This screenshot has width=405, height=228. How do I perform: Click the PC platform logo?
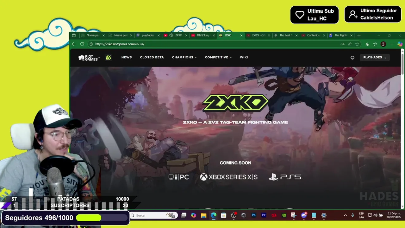point(179,177)
